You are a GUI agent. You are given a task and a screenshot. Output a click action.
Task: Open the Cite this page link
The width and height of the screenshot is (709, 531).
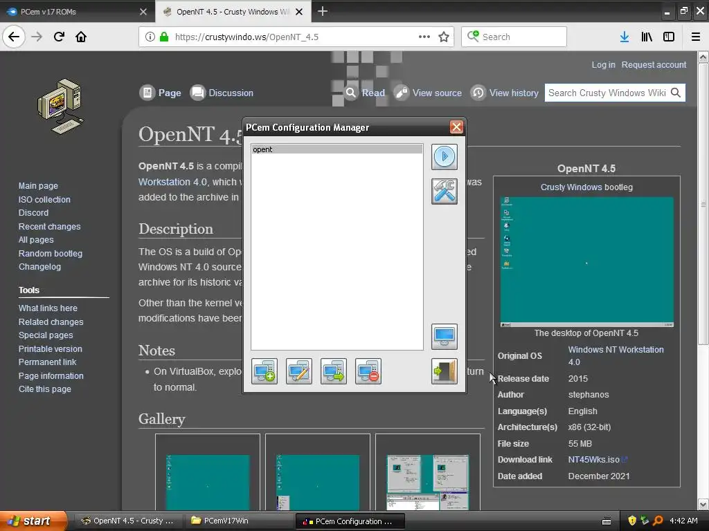tap(45, 389)
